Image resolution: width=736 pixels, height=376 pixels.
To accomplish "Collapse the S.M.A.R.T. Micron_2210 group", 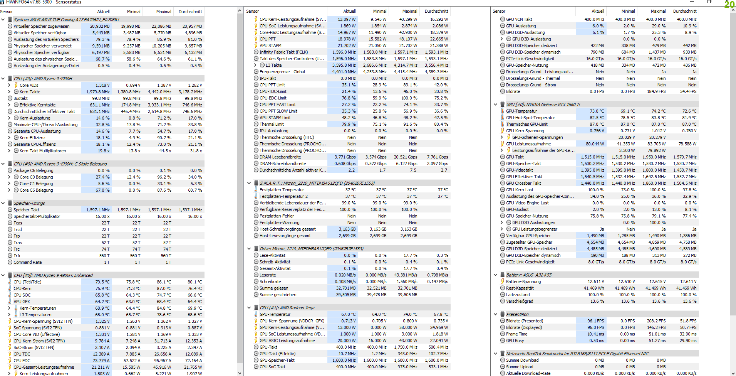I will (x=249, y=183).
